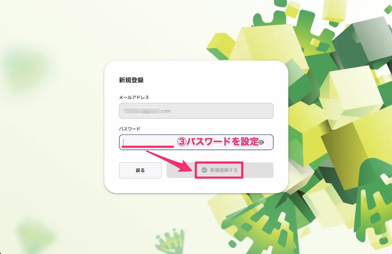Image resolution: width=392 pixels, height=254 pixels.
Task: Click the checkmark icon inside 新規登録する
Action: click(204, 170)
